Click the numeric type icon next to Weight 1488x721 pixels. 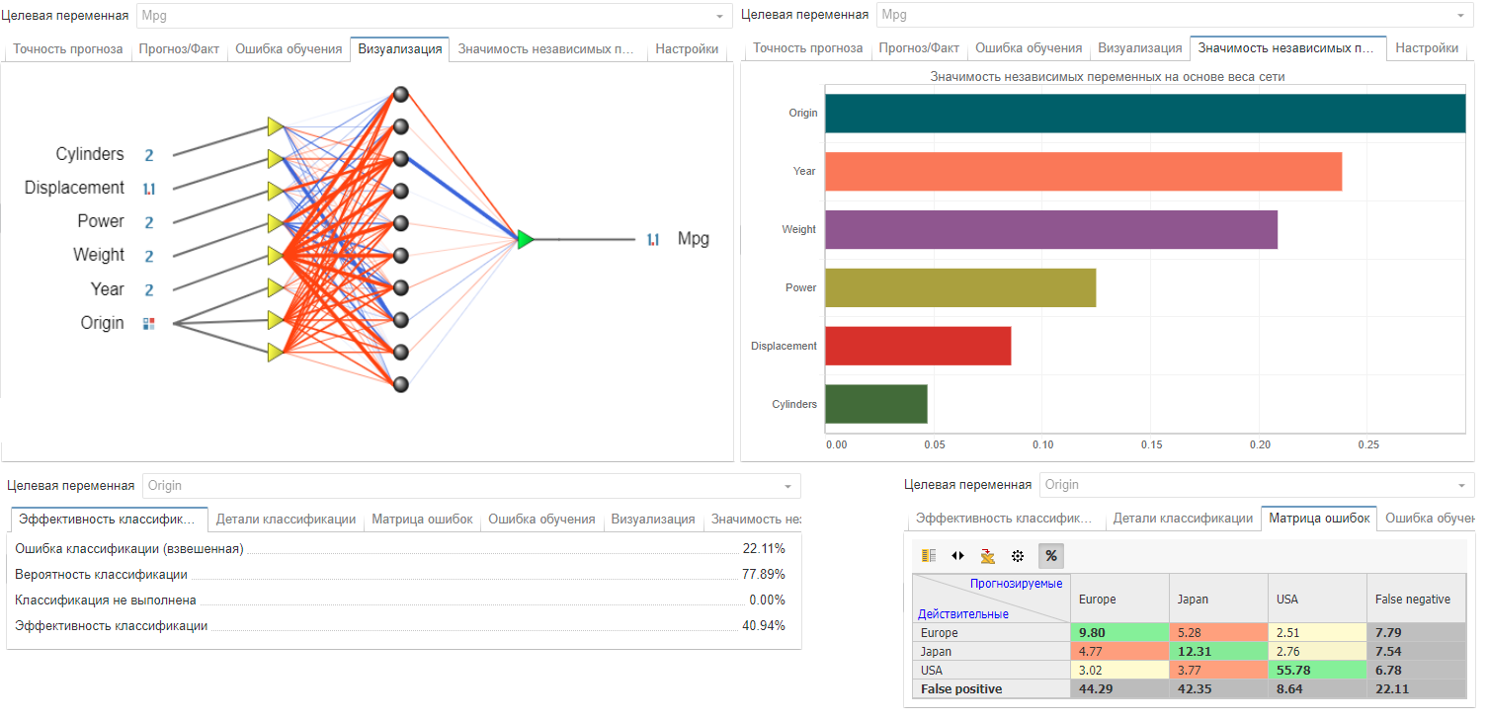coord(149,256)
